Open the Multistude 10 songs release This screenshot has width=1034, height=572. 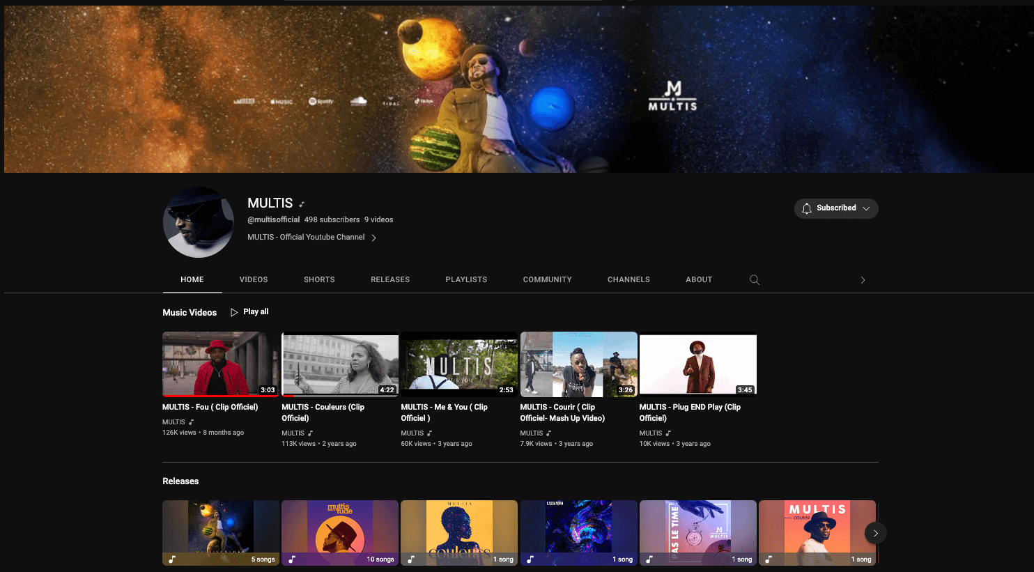[339, 533]
